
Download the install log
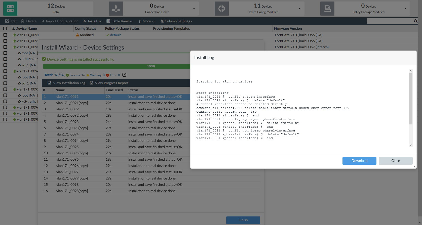pos(359,161)
